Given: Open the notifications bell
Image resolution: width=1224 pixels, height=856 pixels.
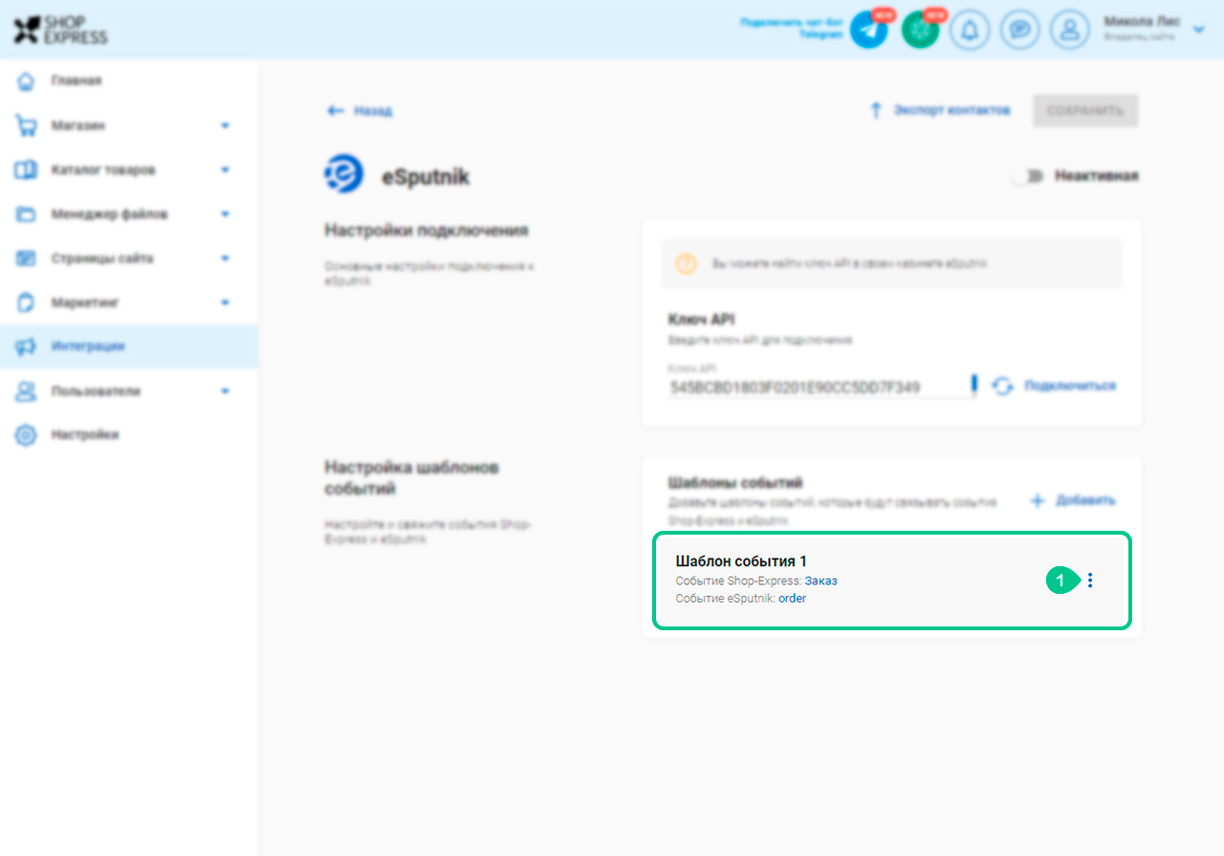Looking at the screenshot, I should (970, 30).
